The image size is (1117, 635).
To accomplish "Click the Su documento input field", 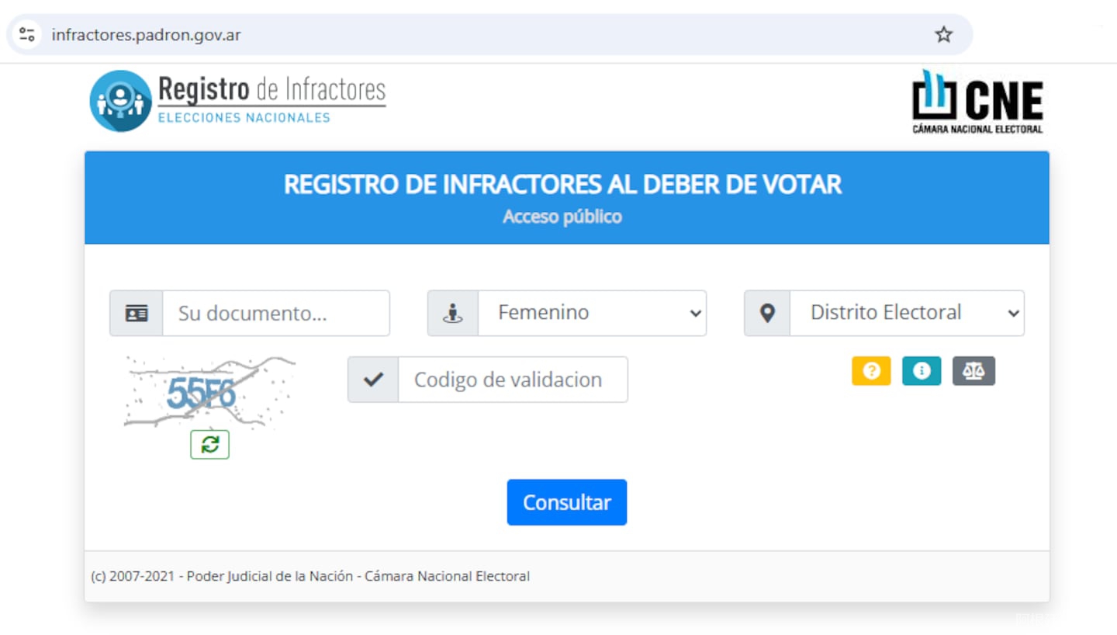I will pyautogui.click(x=275, y=313).
